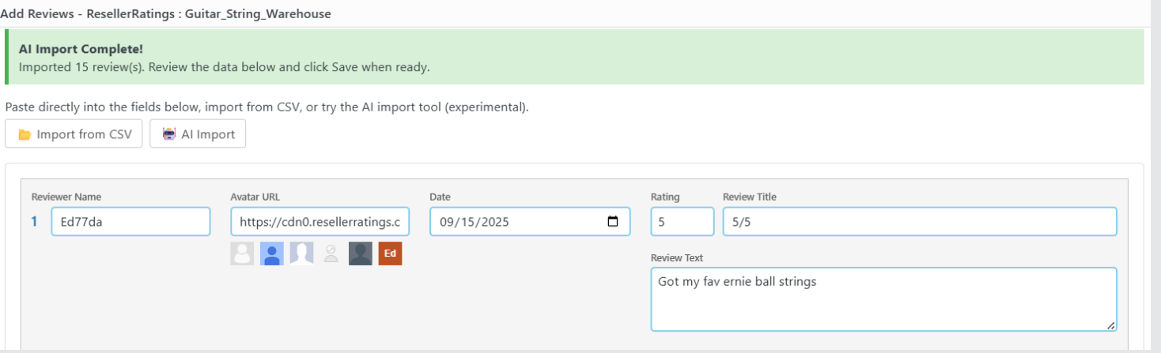
Task: Click the Rating field showing 5
Action: click(682, 222)
